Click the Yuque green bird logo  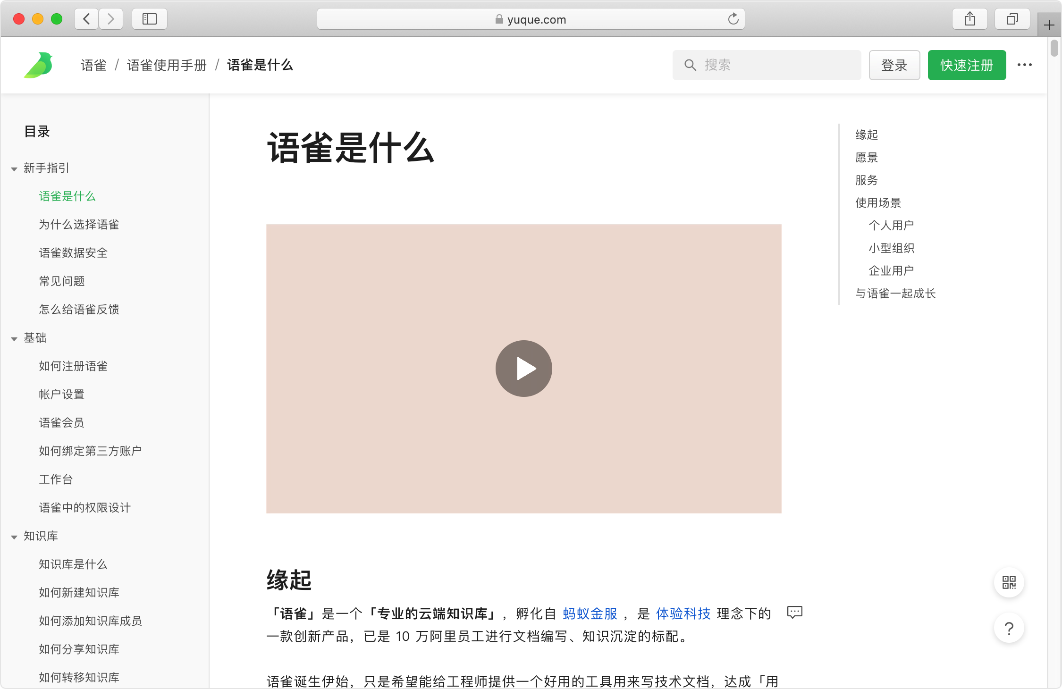click(38, 65)
